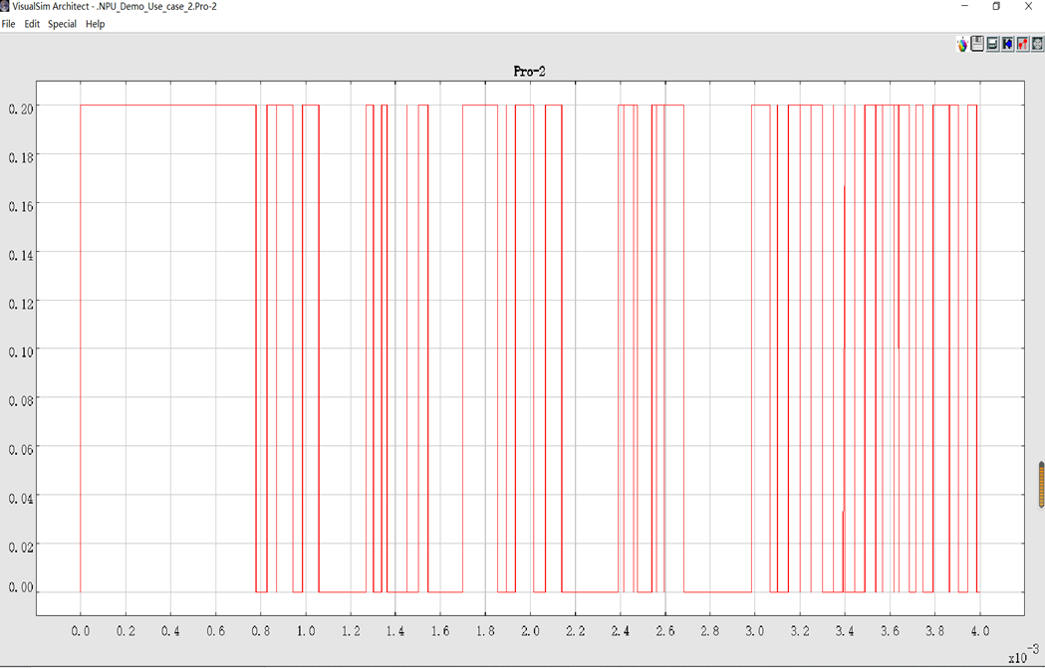Image resolution: width=1045 pixels, height=668 pixels.
Task: Close the VisualSim Architect window
Action: (x=1028, y=7)
